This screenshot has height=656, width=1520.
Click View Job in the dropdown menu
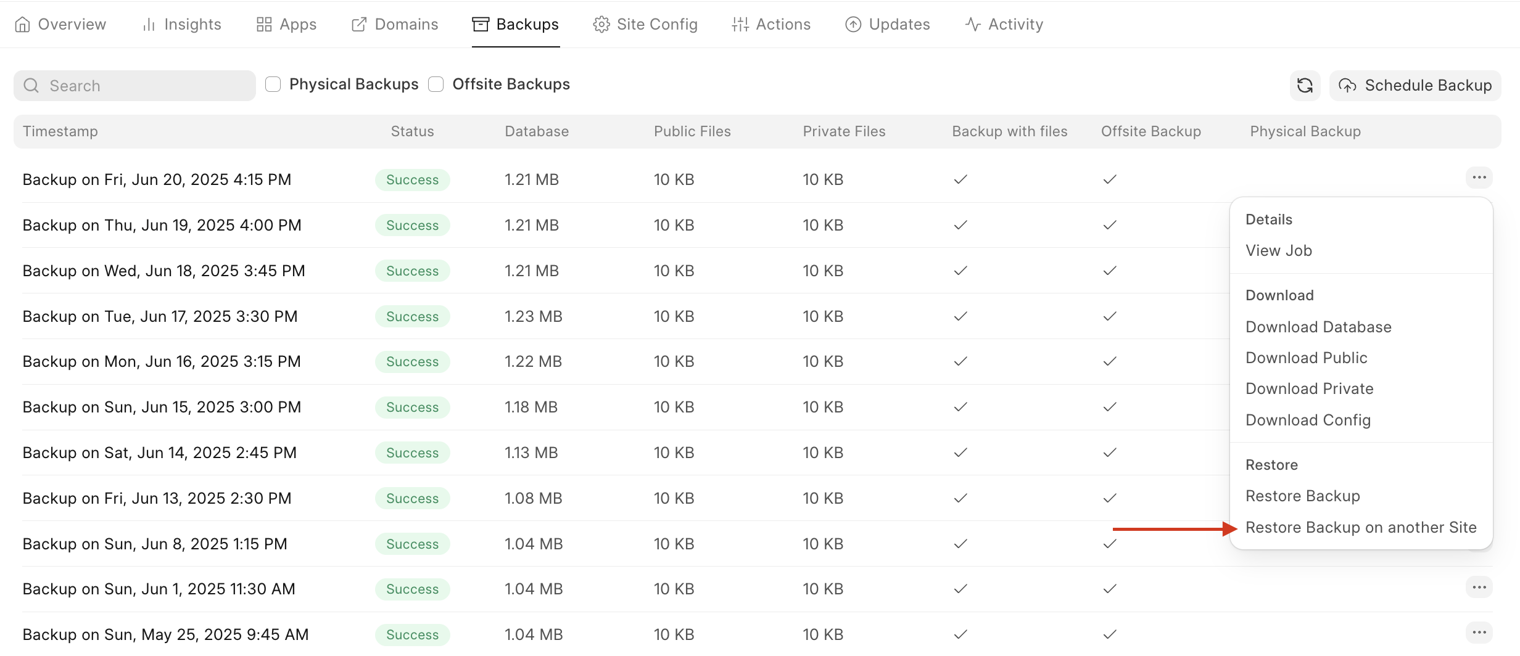pos(1279,251)
